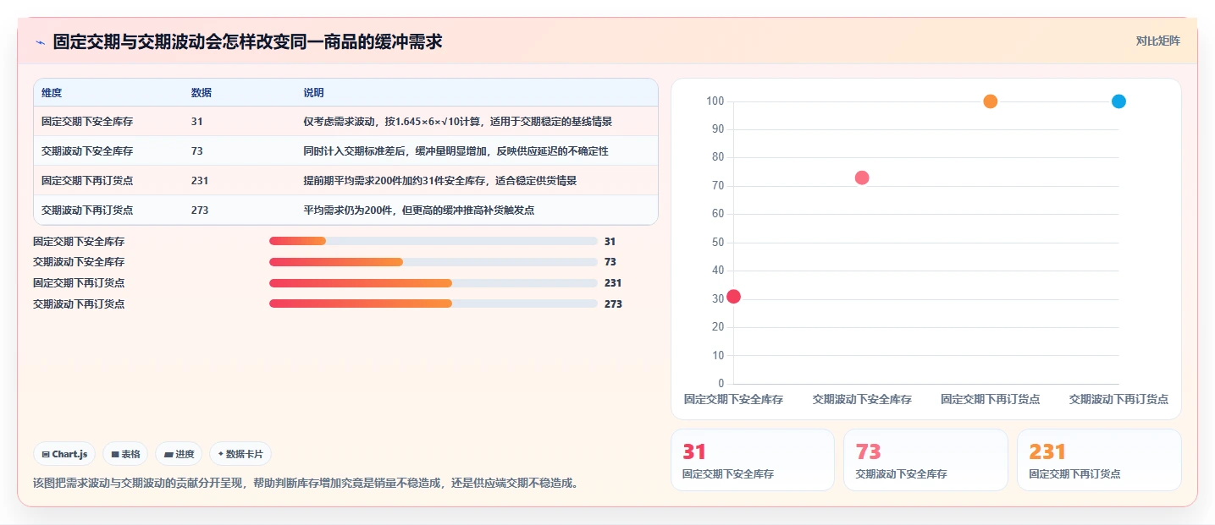This screenshot has height=525, width=1215.
Task: Open the data card showing 31
Action: tap(753, 460)
